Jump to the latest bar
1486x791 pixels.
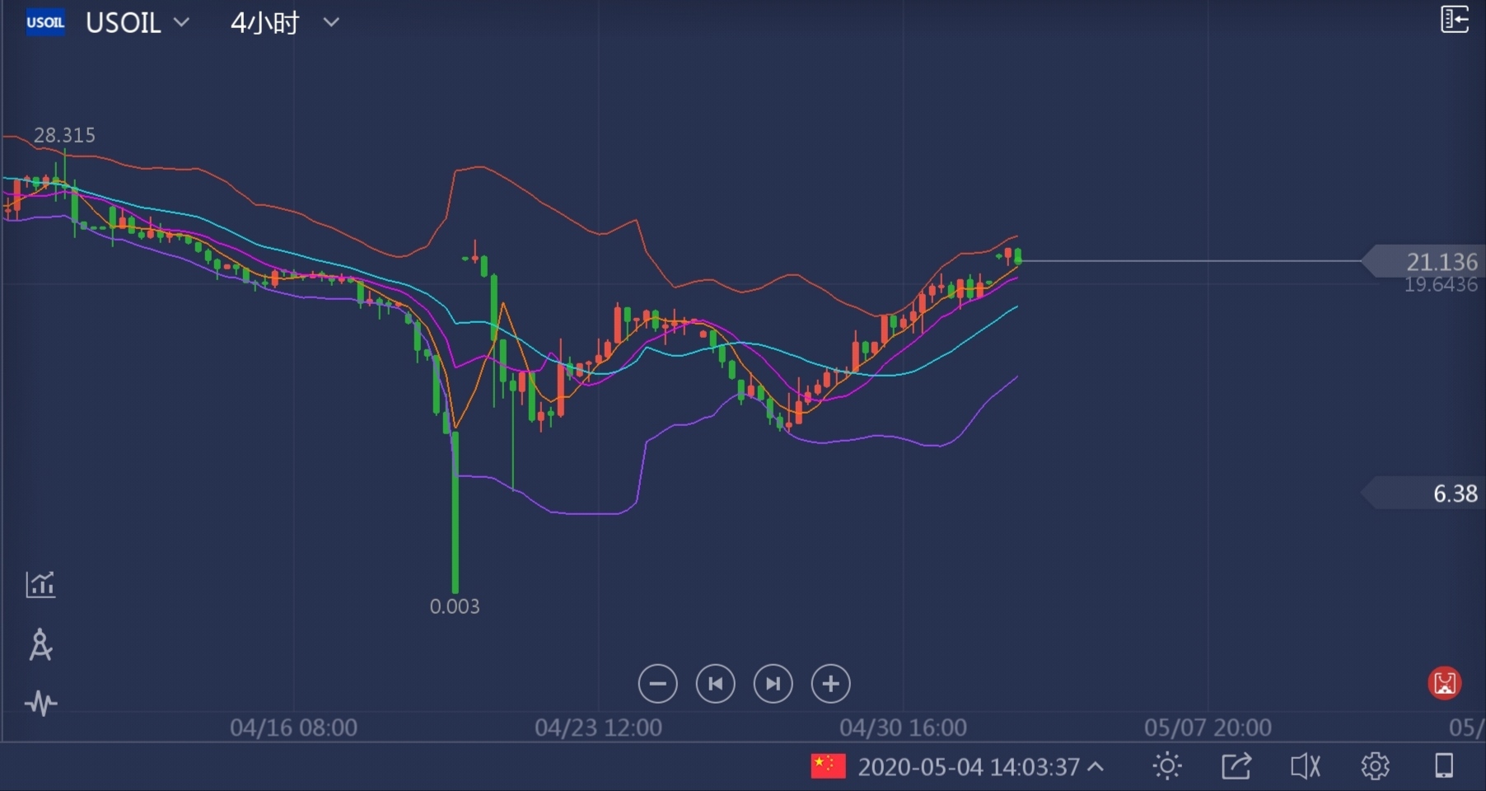coord(773,684)
